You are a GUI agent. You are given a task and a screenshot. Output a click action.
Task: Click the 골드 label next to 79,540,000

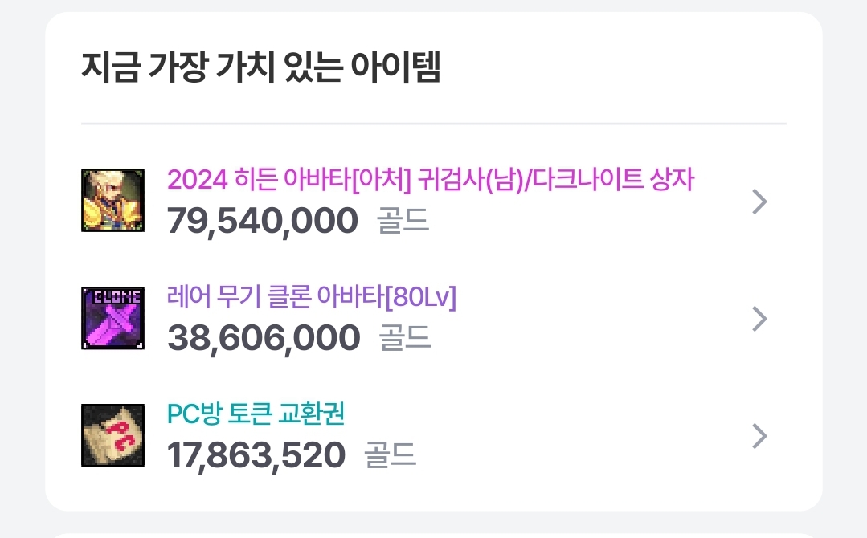pyautogui.click(x=403, y=221)
